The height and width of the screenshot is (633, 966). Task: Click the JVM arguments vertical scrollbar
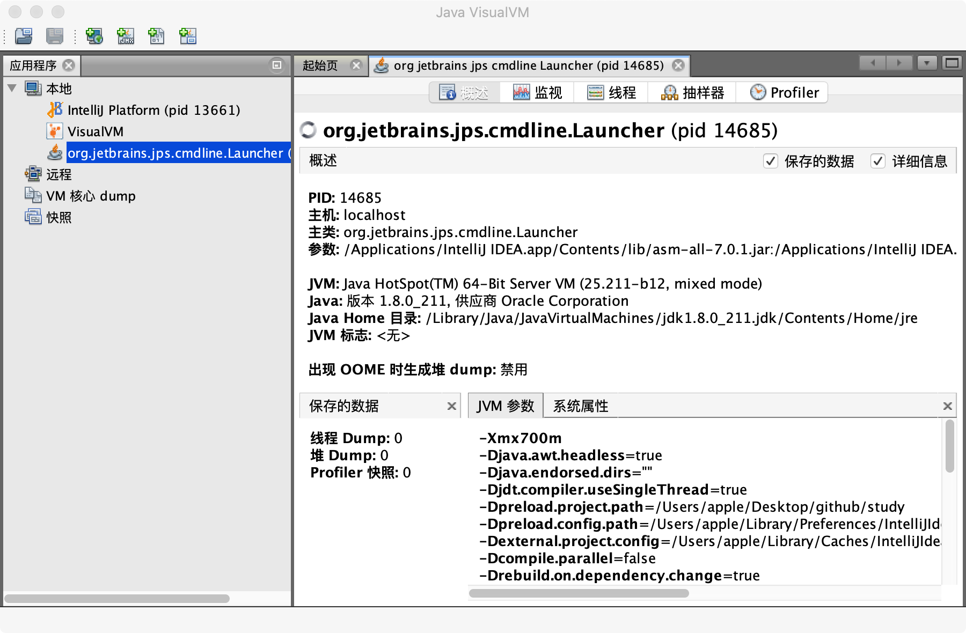pyautogui.click(x=949, y=446)
